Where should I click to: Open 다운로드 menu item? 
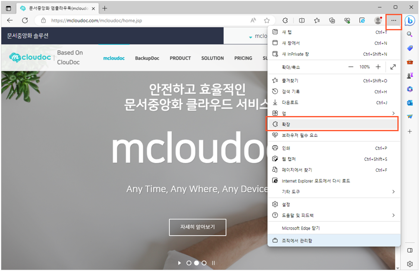pyautogui.click(x=334, y=103)
